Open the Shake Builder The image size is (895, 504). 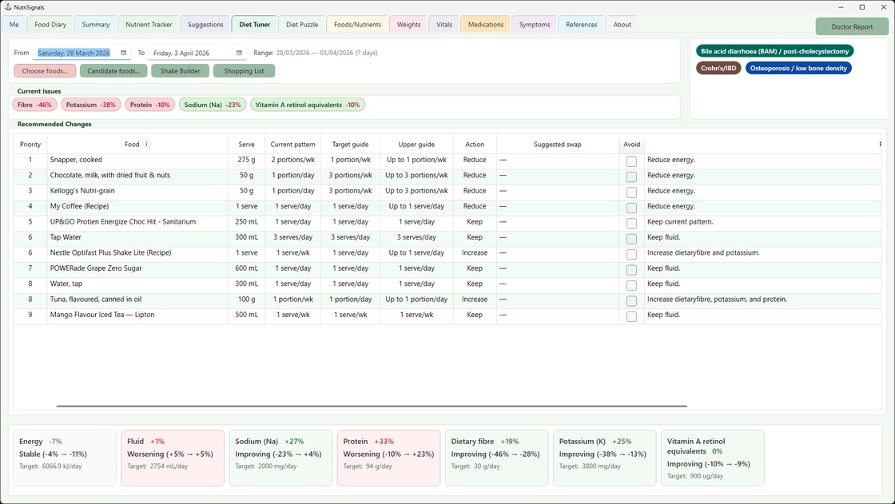180,70
